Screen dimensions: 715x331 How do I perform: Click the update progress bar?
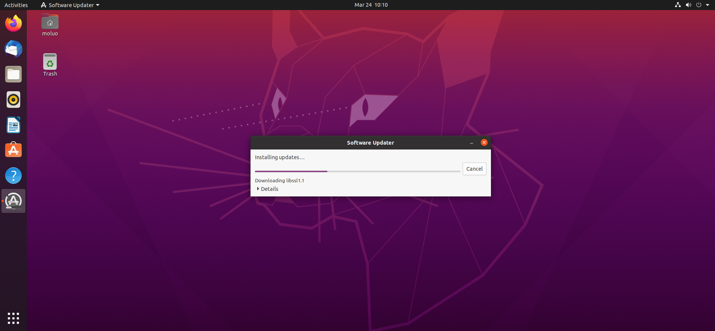tap(357, 171)
